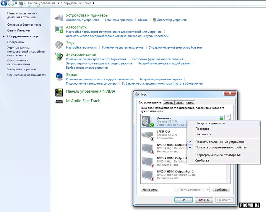Image resolution: width=266 pixels, height=212 pixels.
Task: Open Подключение к внешнему дисплею link
Action: pos(91,83)
